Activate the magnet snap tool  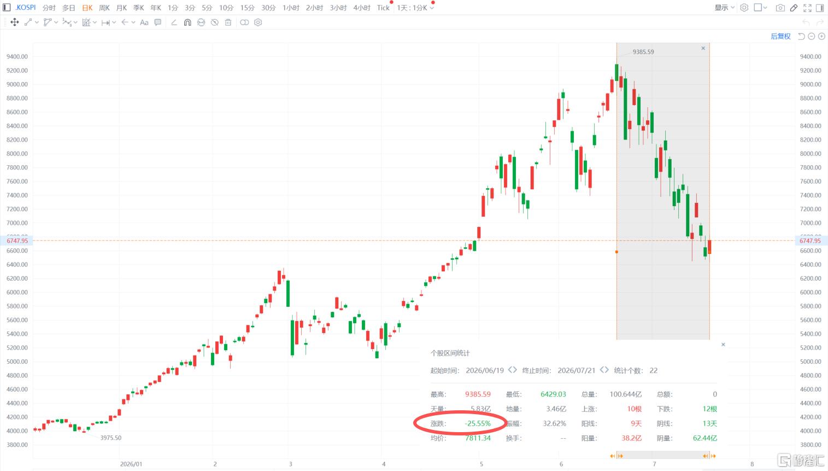(x=187, y=22)
